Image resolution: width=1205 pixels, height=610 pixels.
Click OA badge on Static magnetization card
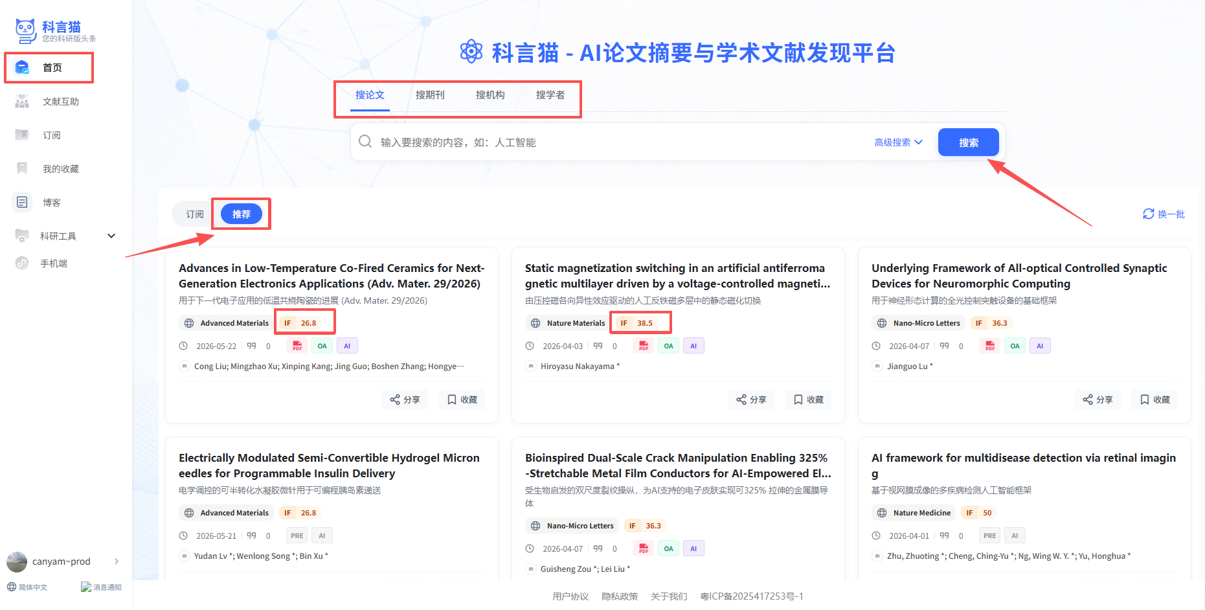[x=668, y=346]
